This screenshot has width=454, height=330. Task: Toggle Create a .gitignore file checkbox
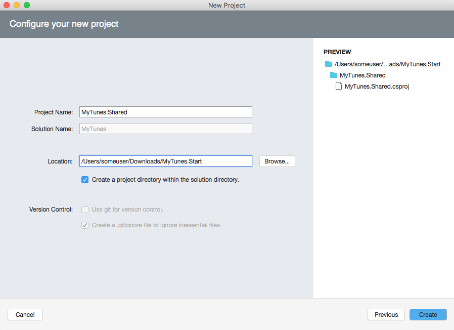click(x=85, y=225)
